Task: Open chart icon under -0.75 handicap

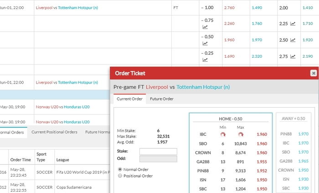Action: 205,27
